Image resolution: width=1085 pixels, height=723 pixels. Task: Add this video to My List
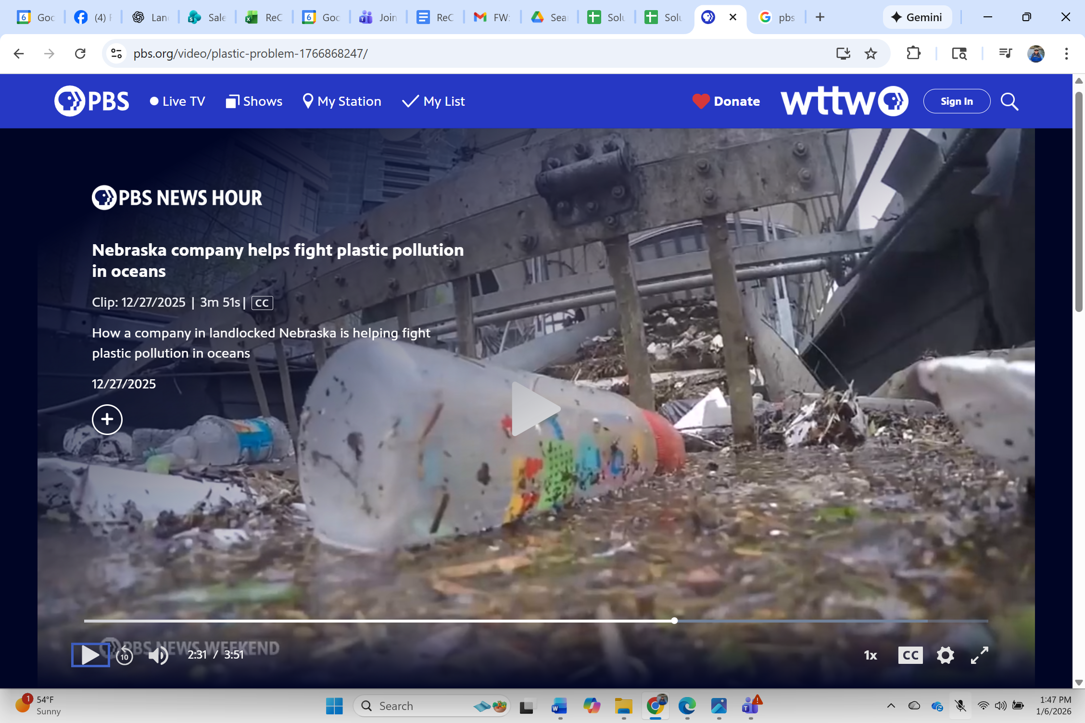coord(107,419)
